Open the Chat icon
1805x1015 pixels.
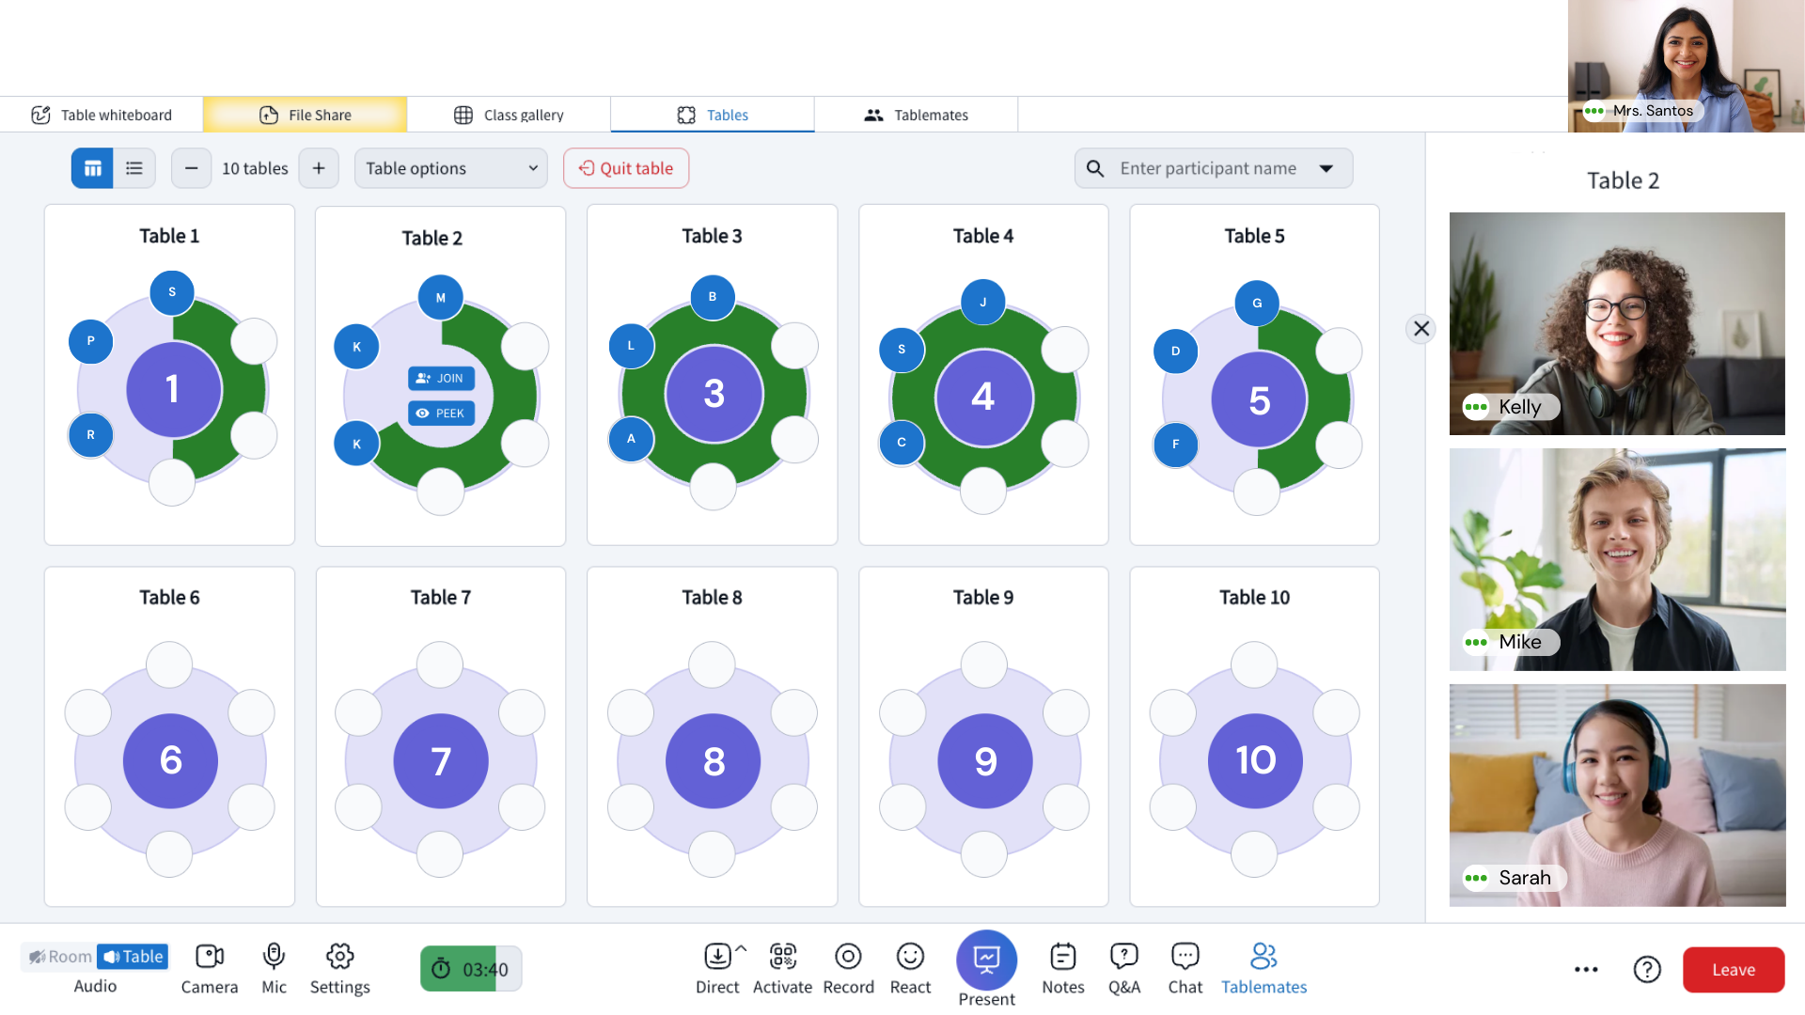tap(1185, 957)
